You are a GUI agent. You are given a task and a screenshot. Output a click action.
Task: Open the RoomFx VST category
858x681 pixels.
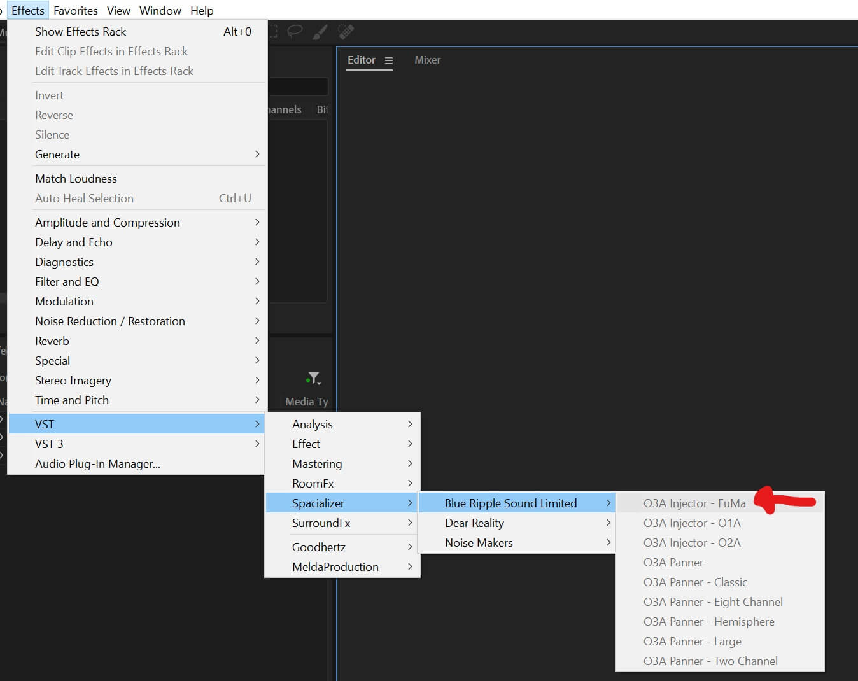coord(342,483)
